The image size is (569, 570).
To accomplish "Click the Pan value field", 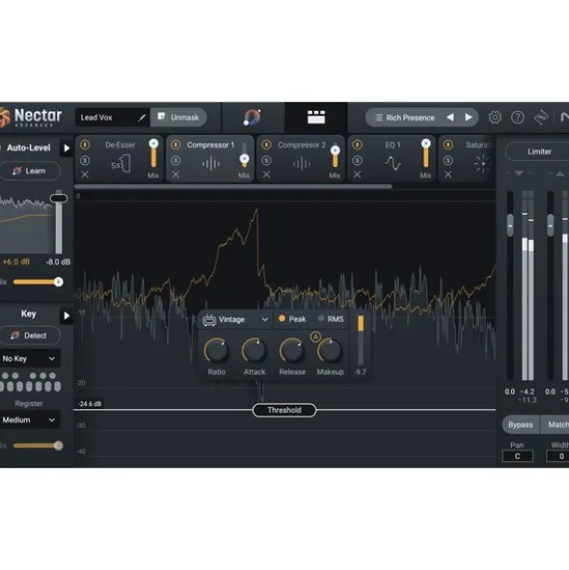I will point(517,456).
